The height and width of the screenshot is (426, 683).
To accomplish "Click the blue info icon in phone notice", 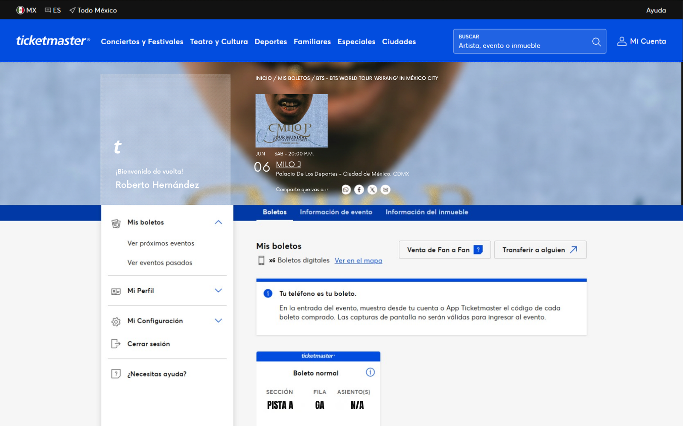I will tap(268, 294).
